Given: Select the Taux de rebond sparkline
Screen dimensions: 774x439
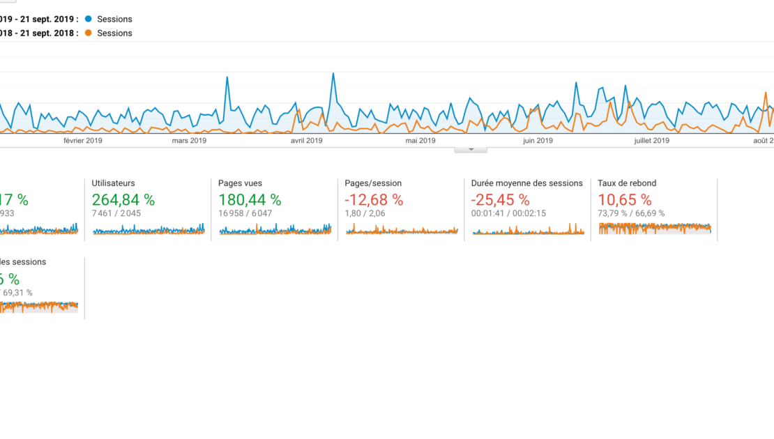Looking at the screenshot, I should click(655, 228).
